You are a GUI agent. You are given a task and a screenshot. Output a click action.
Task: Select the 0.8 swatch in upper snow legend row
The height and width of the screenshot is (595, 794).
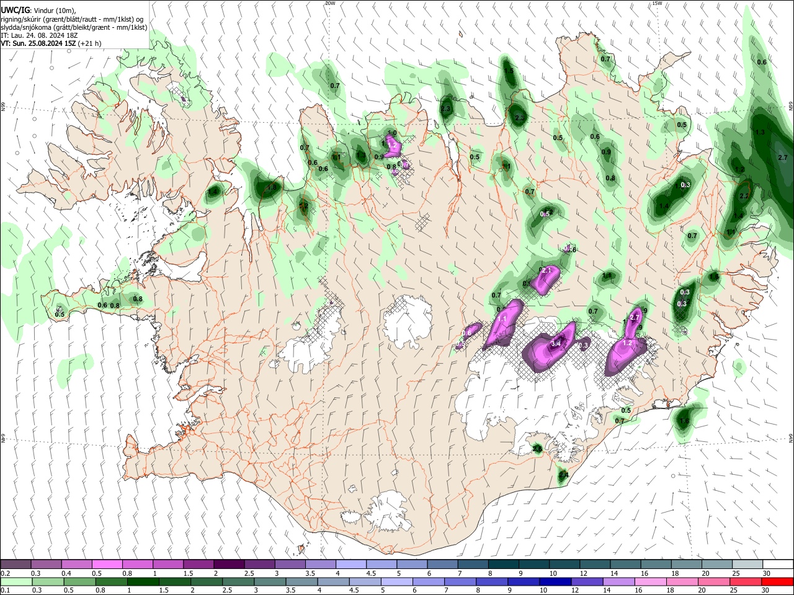pyautogui.click(x=138, y=564)
